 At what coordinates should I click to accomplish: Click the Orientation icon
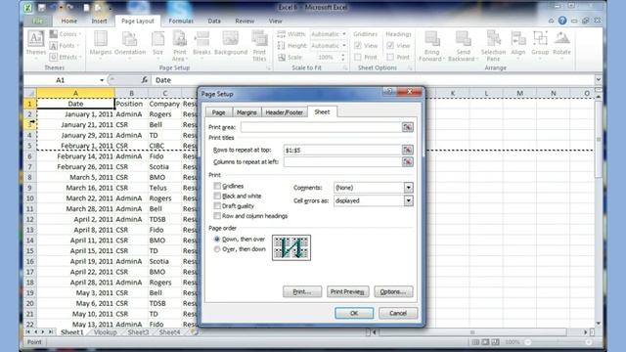point(129,39)
